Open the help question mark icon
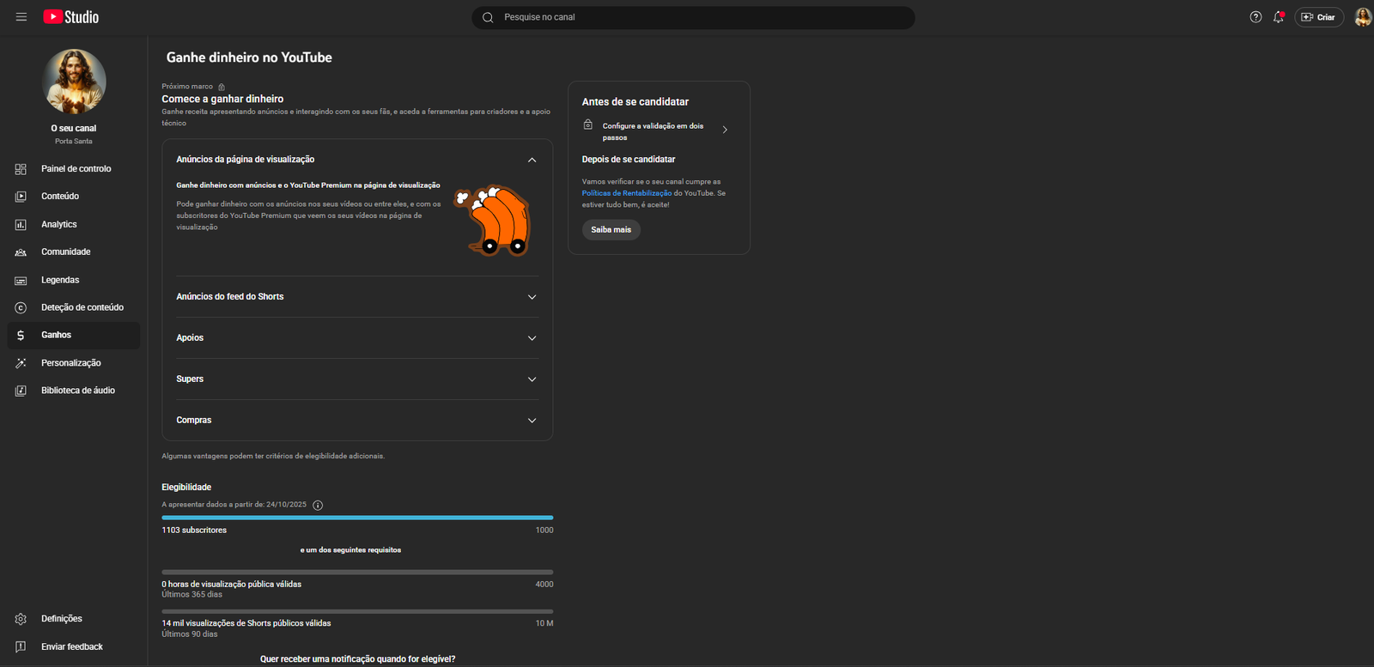Screen dimensions: 1374x667 1255,17
